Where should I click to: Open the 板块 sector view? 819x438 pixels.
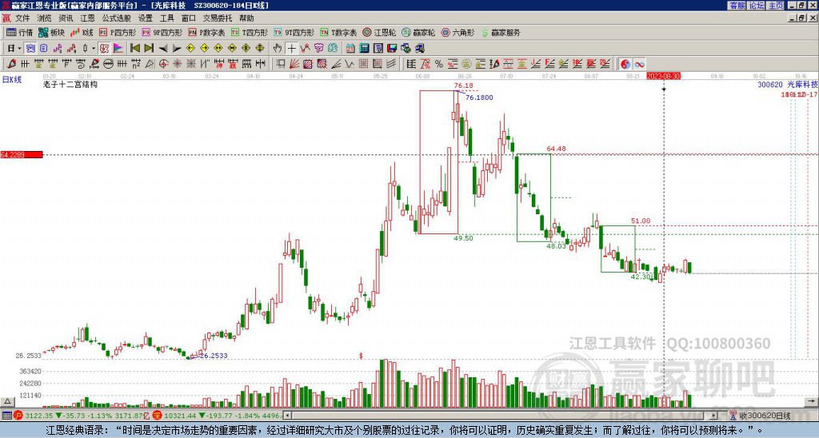(x=51, y=32)
